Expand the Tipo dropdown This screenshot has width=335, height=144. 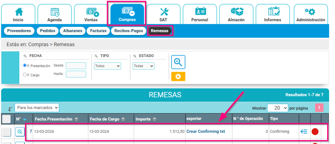(x=107, y=66)
